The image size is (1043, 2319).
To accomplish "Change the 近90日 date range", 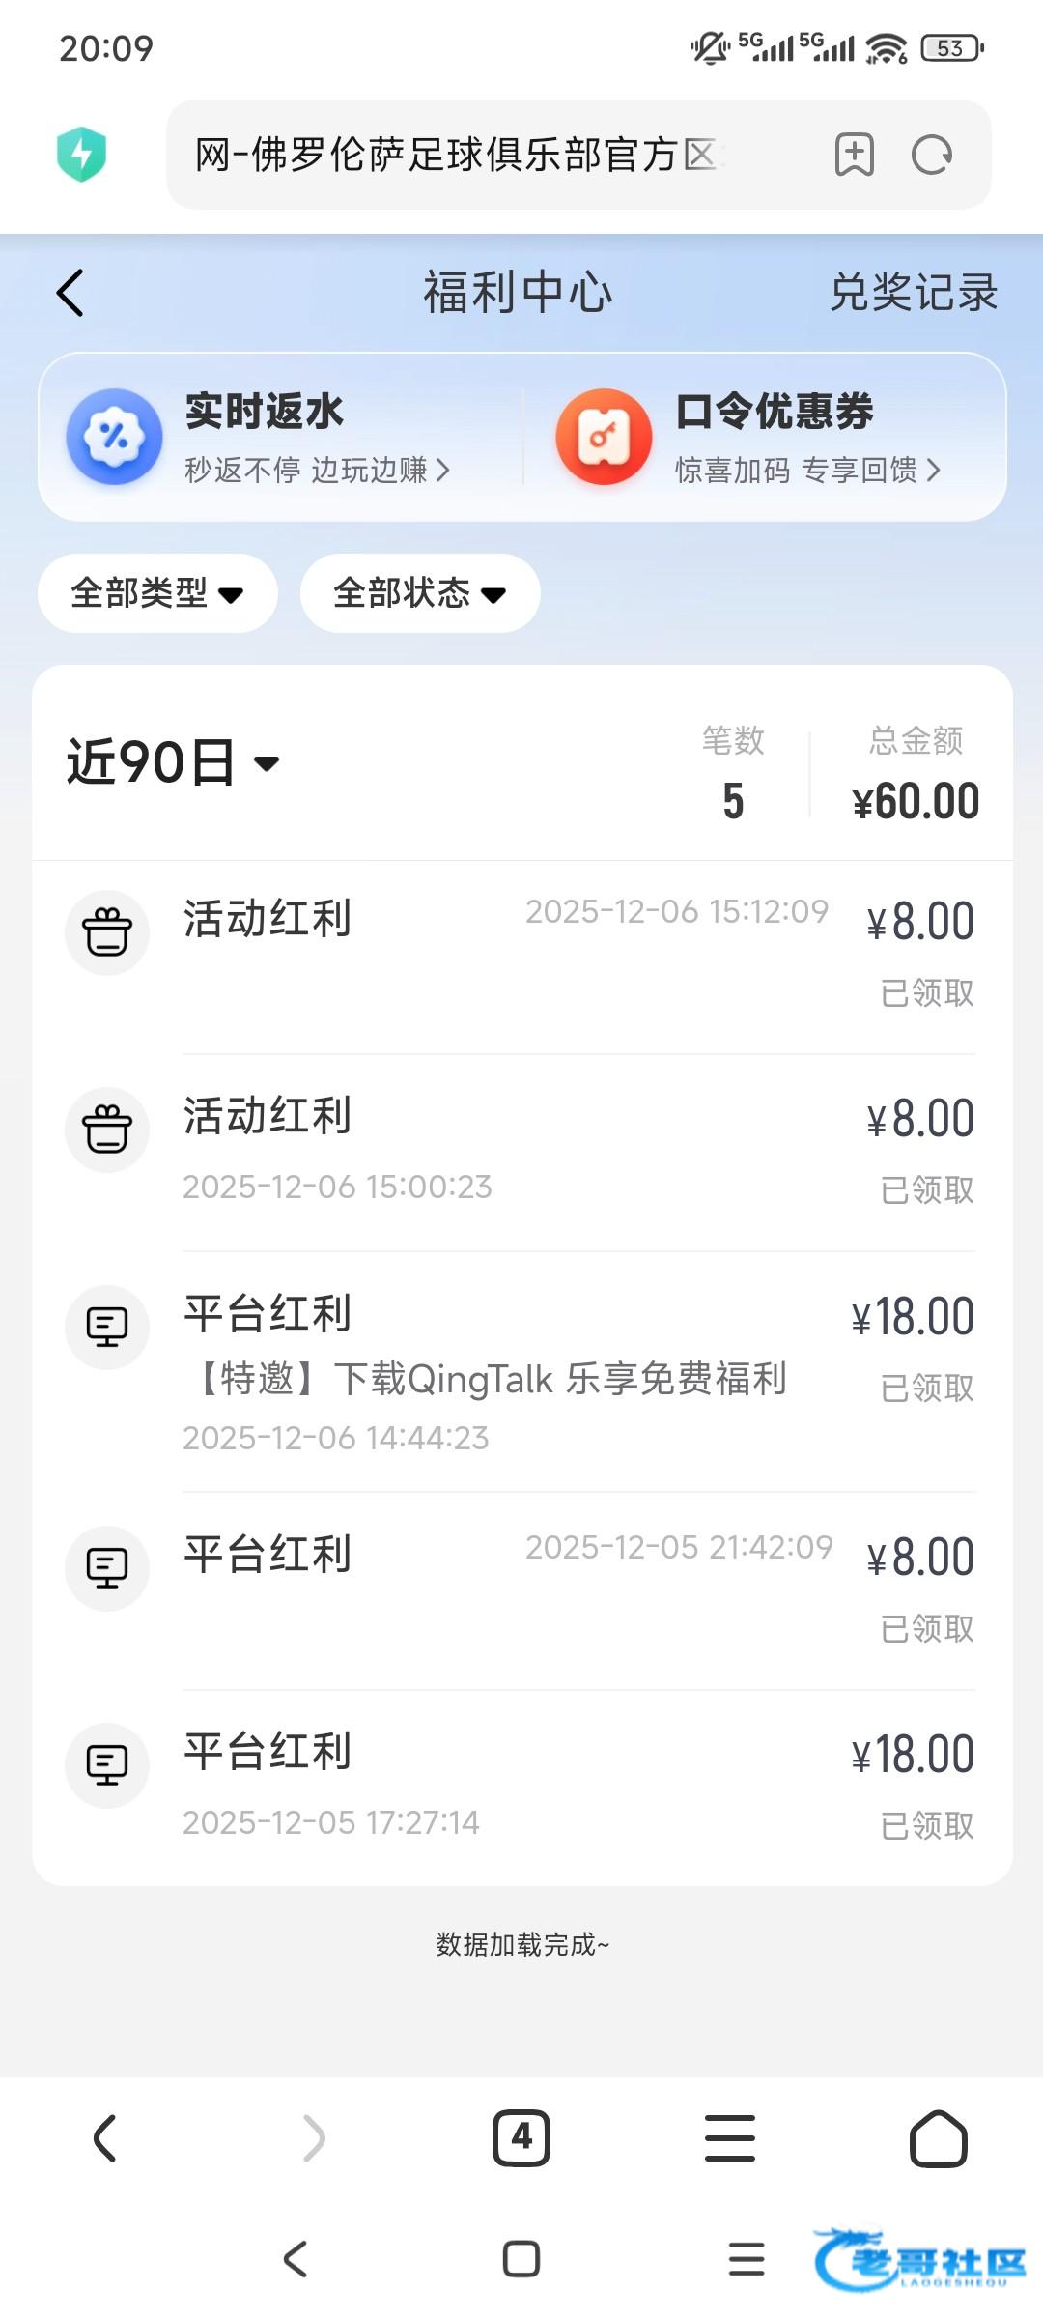I will click(x=174, y=762).
